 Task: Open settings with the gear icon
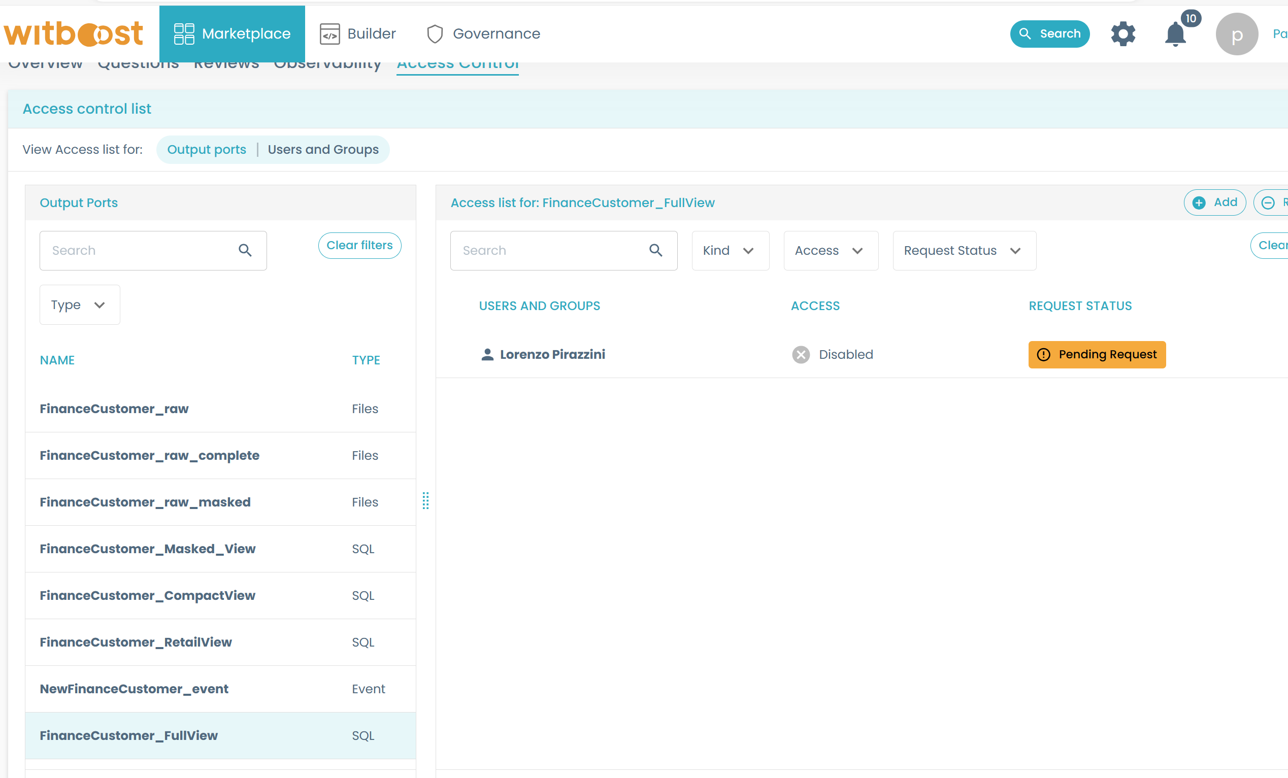tap(1124, 34)
